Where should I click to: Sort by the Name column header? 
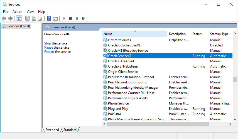click(134, 34)
